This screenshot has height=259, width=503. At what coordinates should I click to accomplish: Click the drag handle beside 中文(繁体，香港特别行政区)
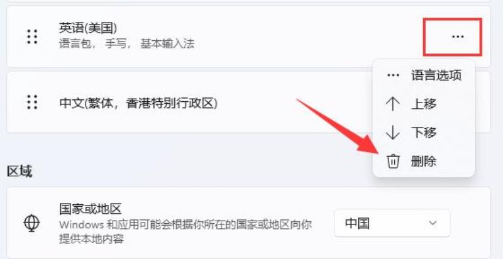click(x=32, y=102)
